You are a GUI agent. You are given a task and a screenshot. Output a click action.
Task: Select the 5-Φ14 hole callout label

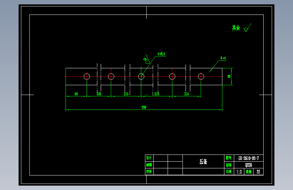[161, 54]
